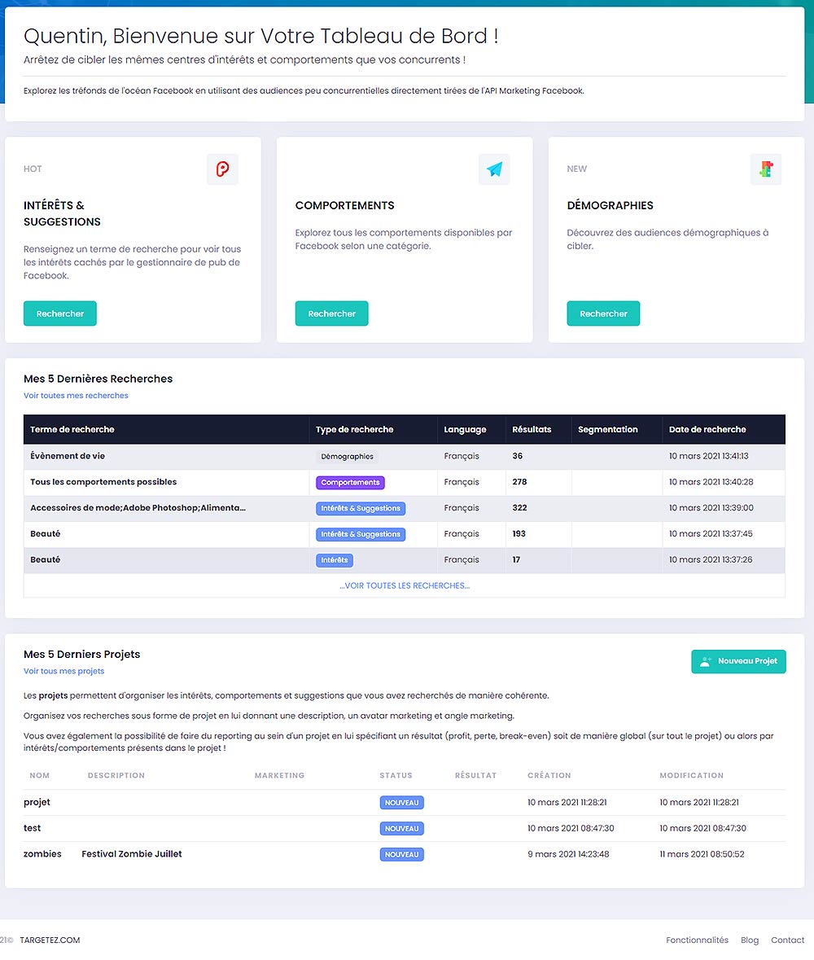Click the DÉMOGRAPHIES card title
The height and width of the screenshot is (960, 814).
[x=610, y=206]
